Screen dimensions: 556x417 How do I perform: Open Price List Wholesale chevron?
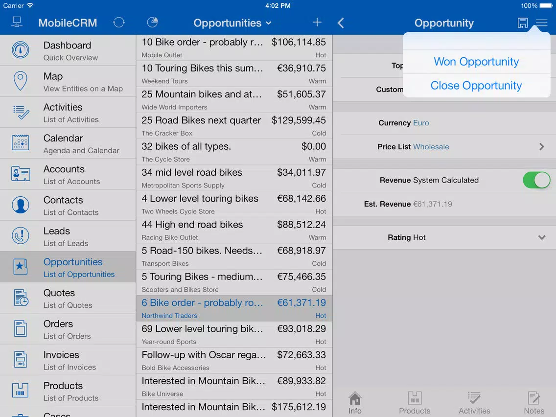[x=541, y=147]
